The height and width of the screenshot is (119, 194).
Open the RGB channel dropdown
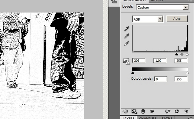[148, 19]
